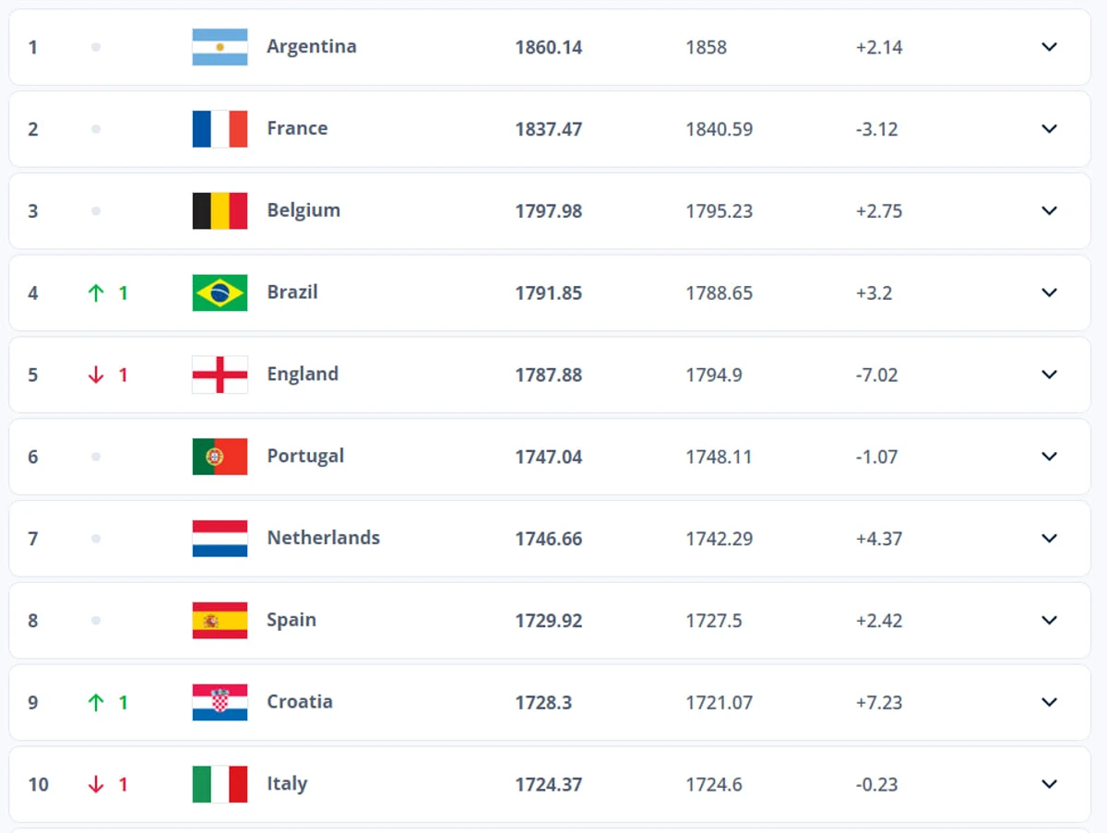Open the Brazil team name link

[x=292, y=292]
